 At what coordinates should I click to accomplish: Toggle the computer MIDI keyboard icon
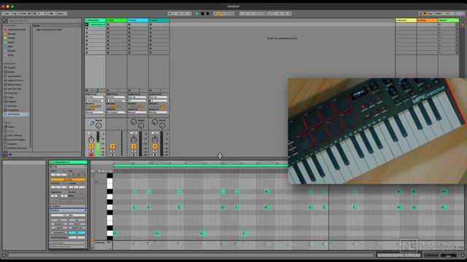point(425,14)
